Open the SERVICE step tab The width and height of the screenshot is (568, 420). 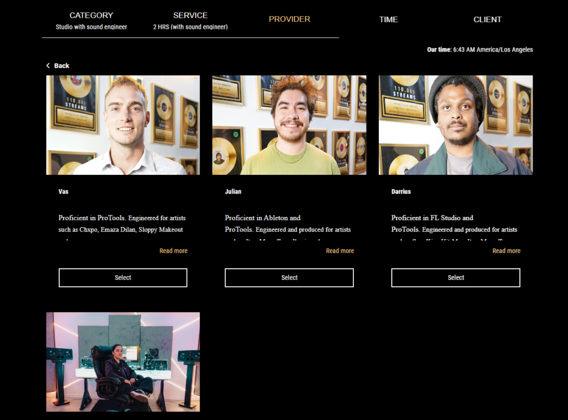pos(190,21)
